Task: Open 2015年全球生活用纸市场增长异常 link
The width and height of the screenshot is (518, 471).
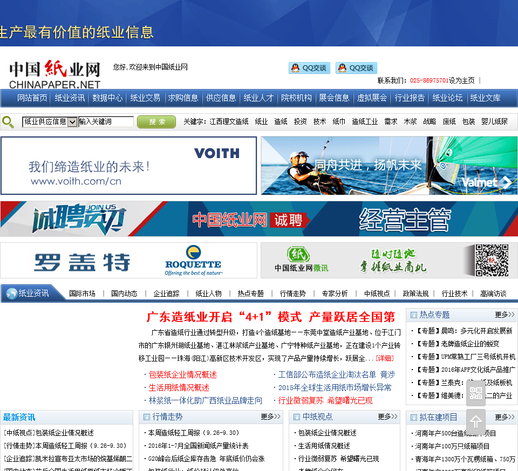Action: (x=335, y=388)
